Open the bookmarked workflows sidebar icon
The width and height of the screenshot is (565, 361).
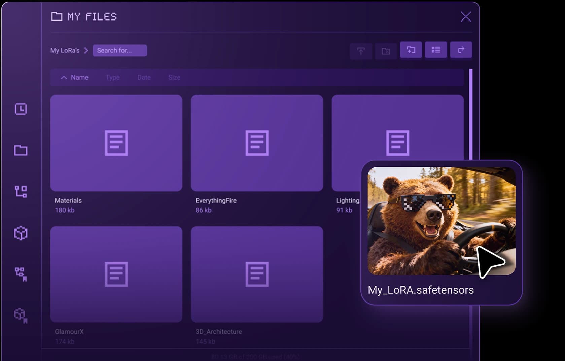pyautogui.click(x=21, y=274)
